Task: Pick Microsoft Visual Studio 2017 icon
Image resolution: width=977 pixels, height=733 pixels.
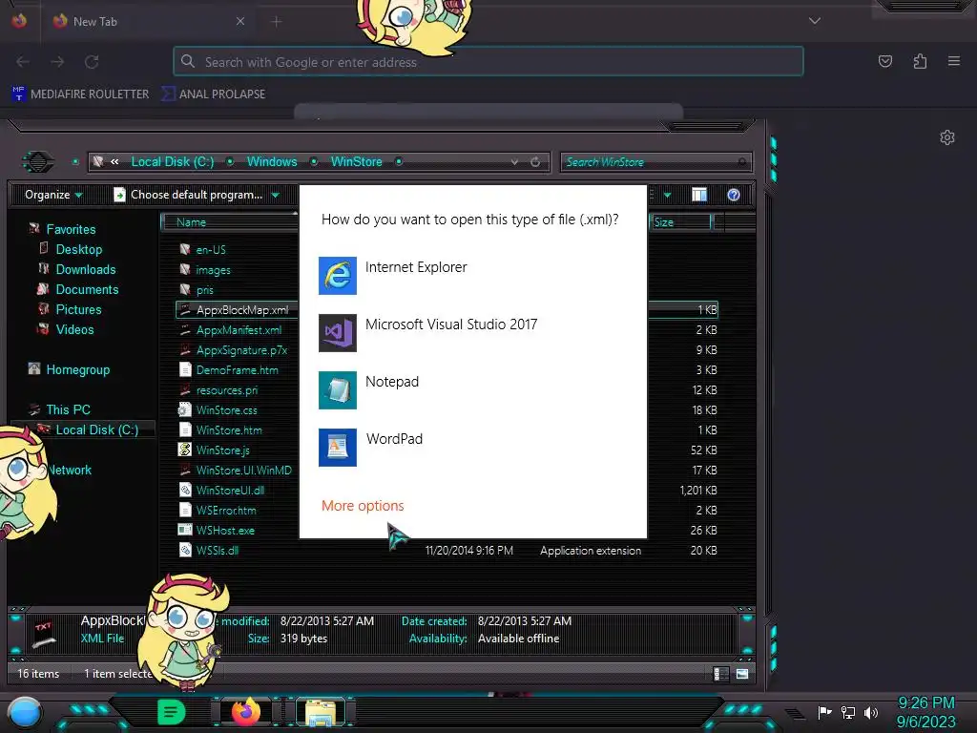Action: click(x=337, y=333)
